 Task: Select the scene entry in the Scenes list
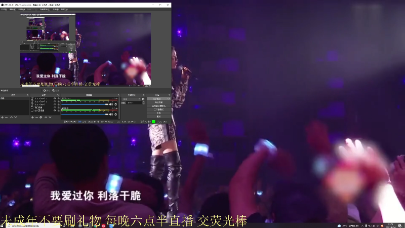coord(15,98)
